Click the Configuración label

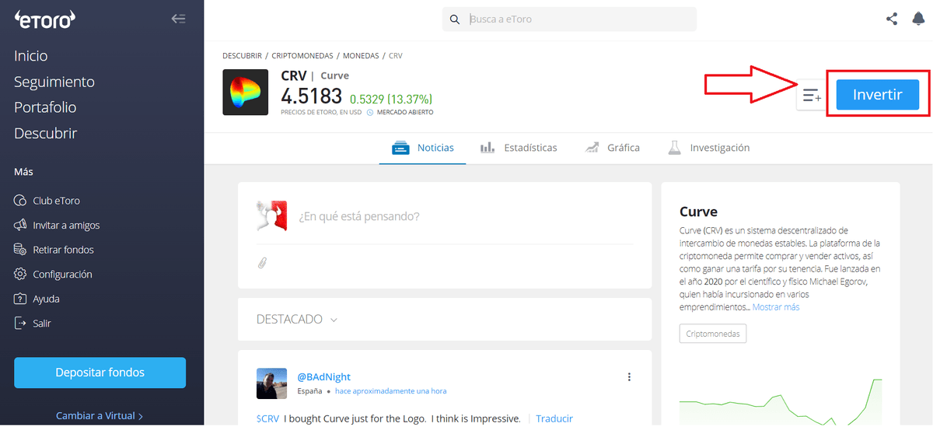(62, 275)
